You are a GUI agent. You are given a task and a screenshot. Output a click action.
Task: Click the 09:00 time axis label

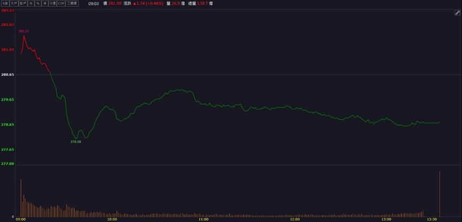tap(21, 219)
